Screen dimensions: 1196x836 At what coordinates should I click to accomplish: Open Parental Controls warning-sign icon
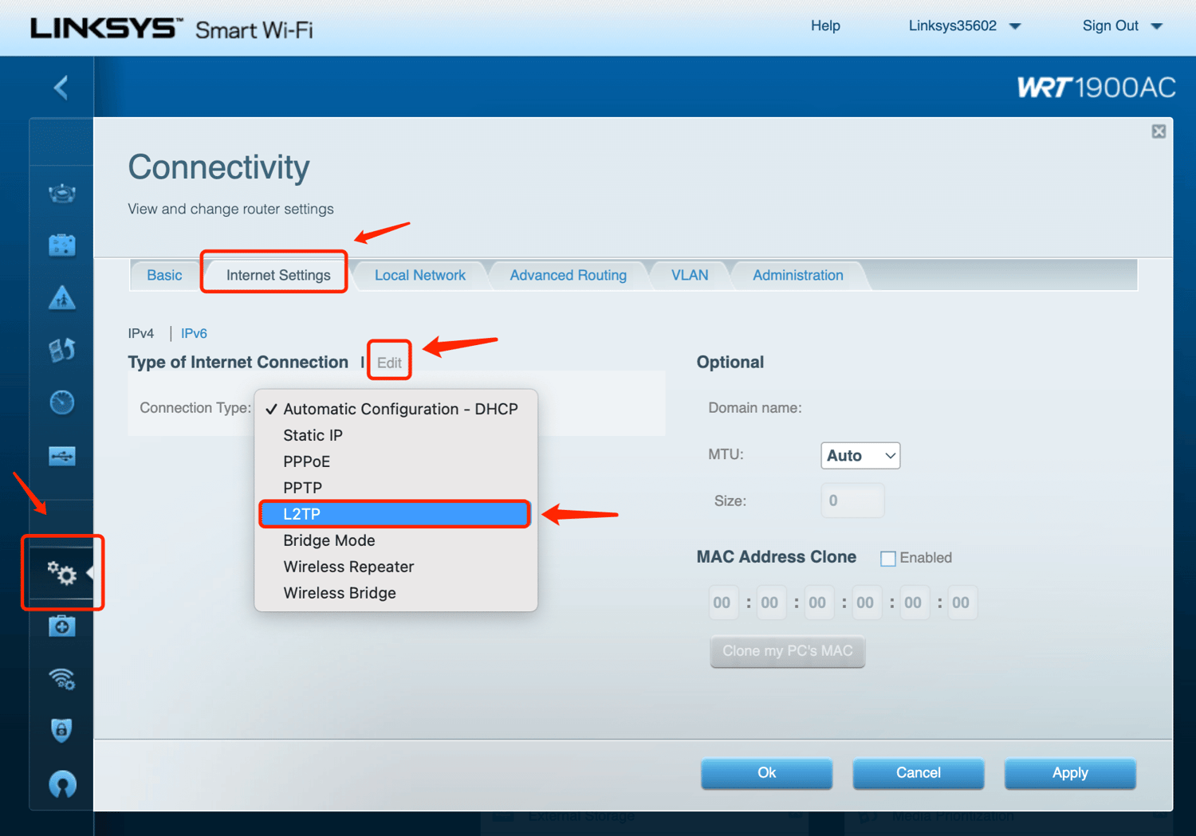tap(61, 298)
